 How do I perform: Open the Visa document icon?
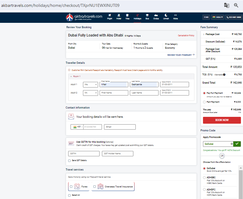click(x=127, y=15)
